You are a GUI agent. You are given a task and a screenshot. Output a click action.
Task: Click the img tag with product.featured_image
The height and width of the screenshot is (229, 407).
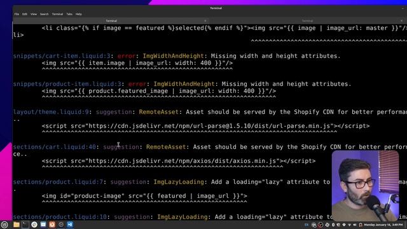[x=159, y=91]
